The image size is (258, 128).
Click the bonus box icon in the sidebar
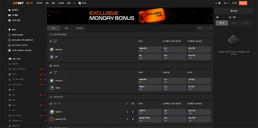(x=9, y=20)
